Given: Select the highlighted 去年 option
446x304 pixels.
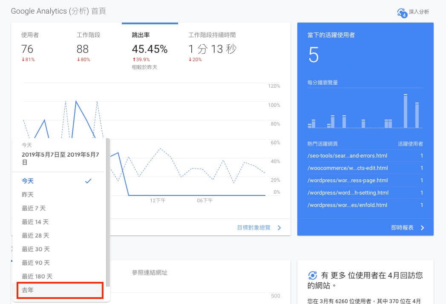Looking at the screenshot, I should click(x=59, y=290).
